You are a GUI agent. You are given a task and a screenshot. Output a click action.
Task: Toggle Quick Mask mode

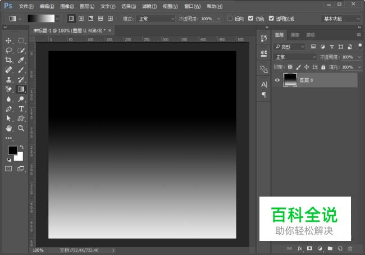coord(8,169)
